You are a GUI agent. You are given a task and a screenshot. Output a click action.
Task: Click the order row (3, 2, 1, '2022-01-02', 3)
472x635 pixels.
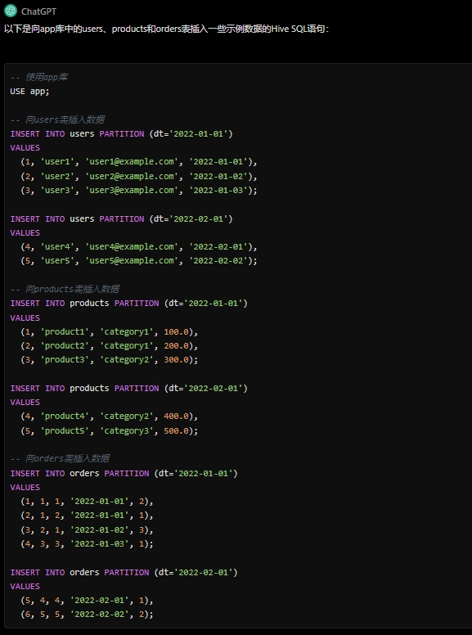coord(87,529)
